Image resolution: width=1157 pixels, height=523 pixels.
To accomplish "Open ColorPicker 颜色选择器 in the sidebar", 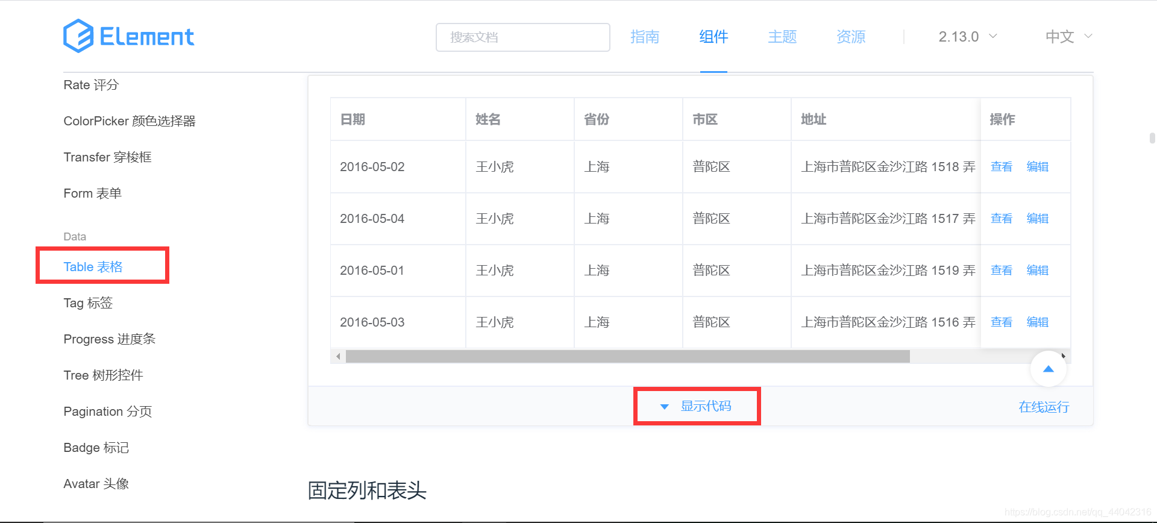I will (x=130, y=121).
